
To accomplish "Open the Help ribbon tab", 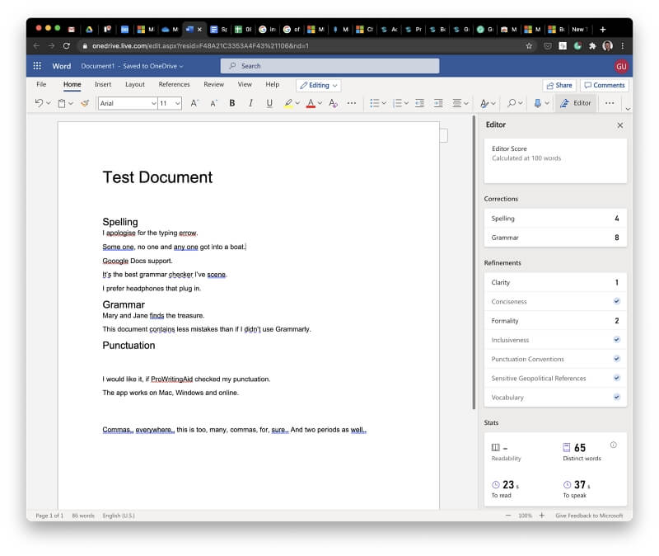I will point(273,84).
